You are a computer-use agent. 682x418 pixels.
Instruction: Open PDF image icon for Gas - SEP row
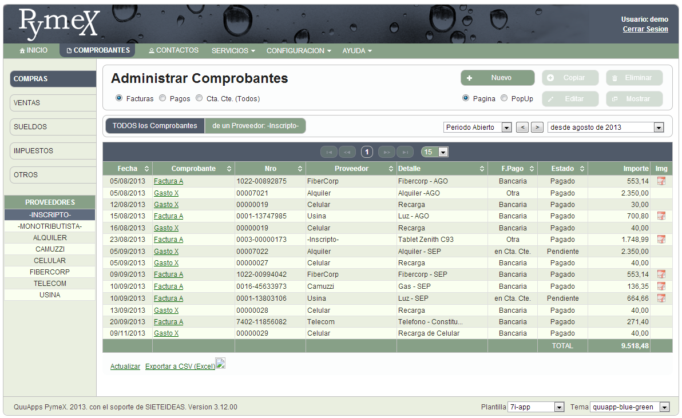tap(661, 286)
